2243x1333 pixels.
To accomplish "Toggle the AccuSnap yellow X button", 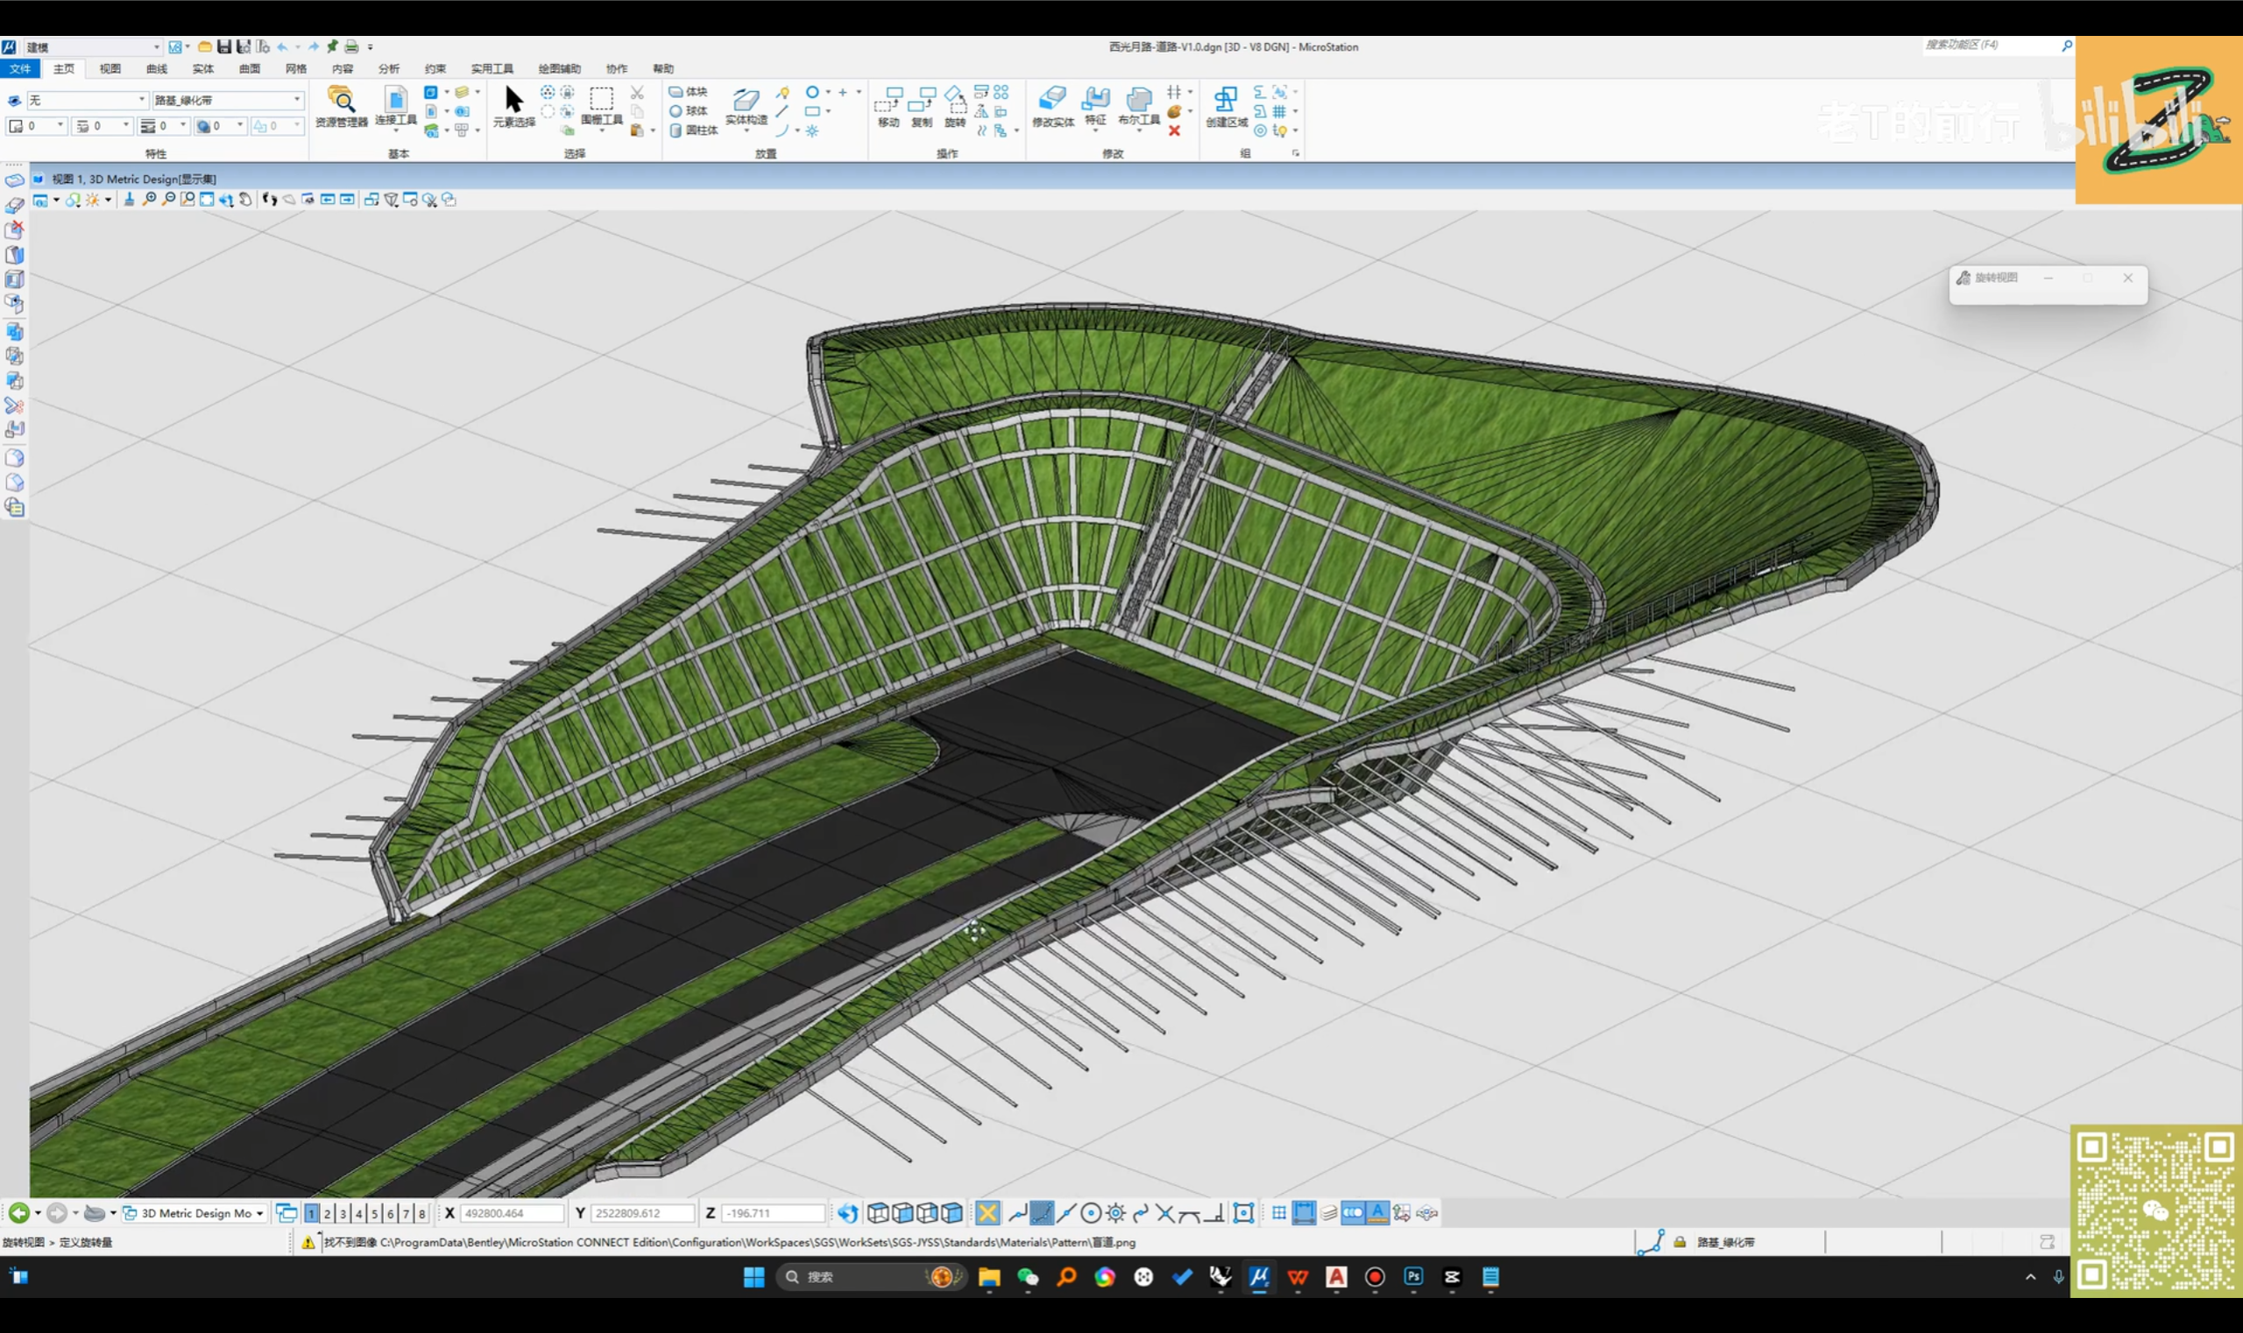I will tap(987, 1214).
